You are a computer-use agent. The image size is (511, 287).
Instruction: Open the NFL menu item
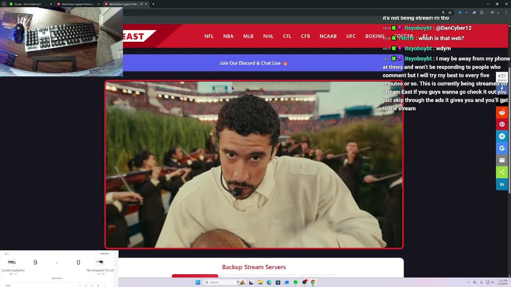pos(209,36)
